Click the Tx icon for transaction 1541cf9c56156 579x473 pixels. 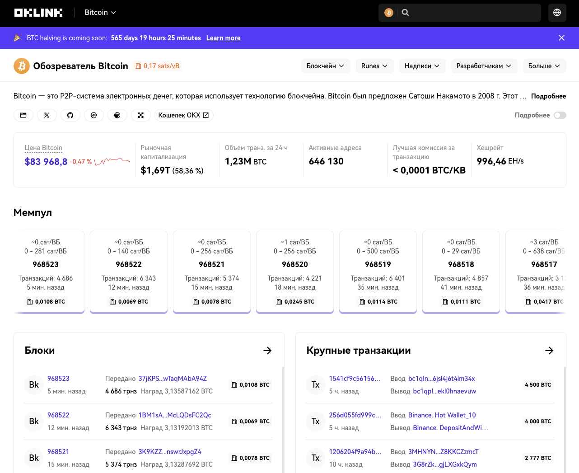click(x=316, y=385)
